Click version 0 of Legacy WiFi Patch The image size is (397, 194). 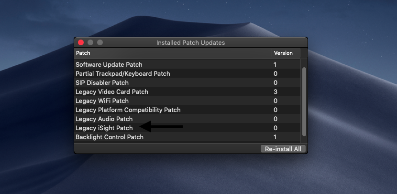point(275,101)
